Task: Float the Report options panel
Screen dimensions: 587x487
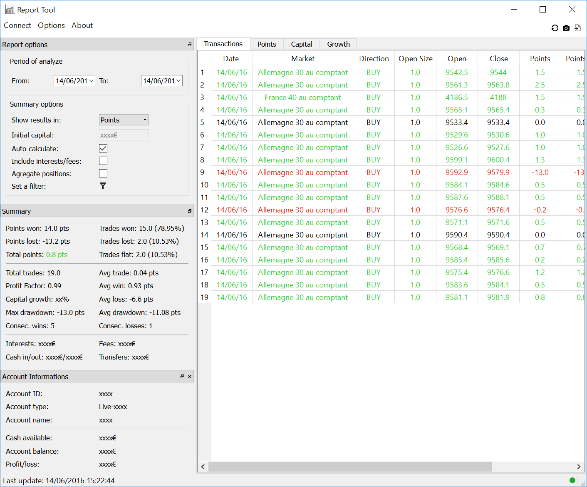Action: [x=190, y=45]
